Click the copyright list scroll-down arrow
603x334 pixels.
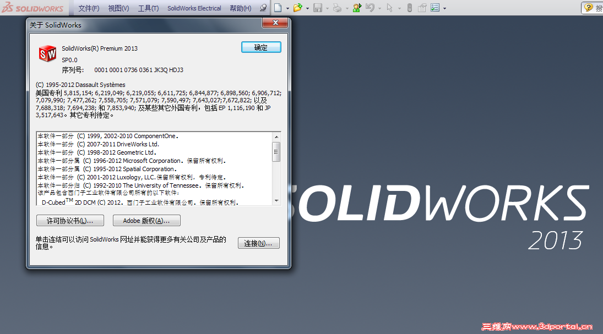tap(278, 200)
